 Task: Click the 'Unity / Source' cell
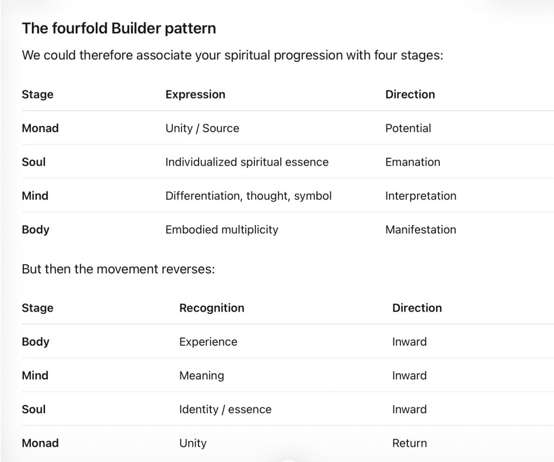(202, 128)
